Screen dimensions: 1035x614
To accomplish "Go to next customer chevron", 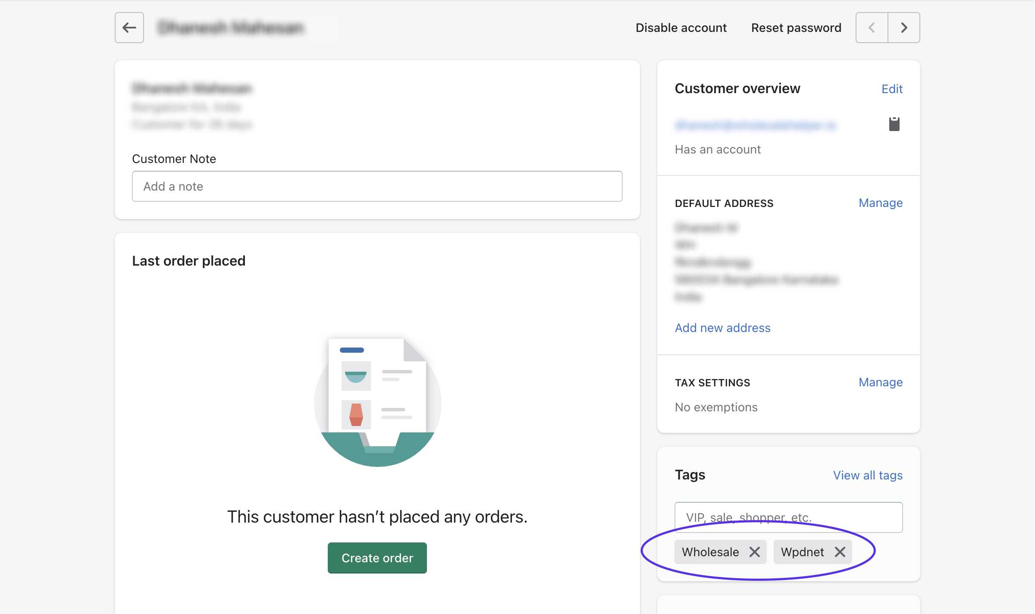I will [904, 28].
